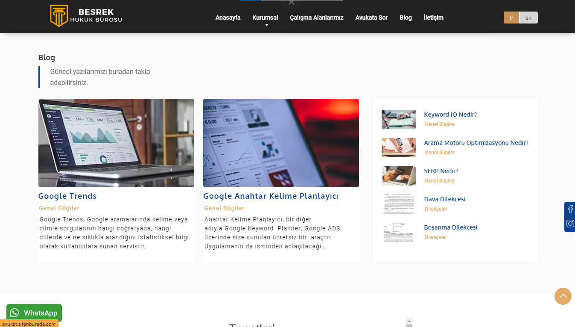Click the Dava Dilekçesi document thumbnail
575x327 pixels.
coord(399,204)
